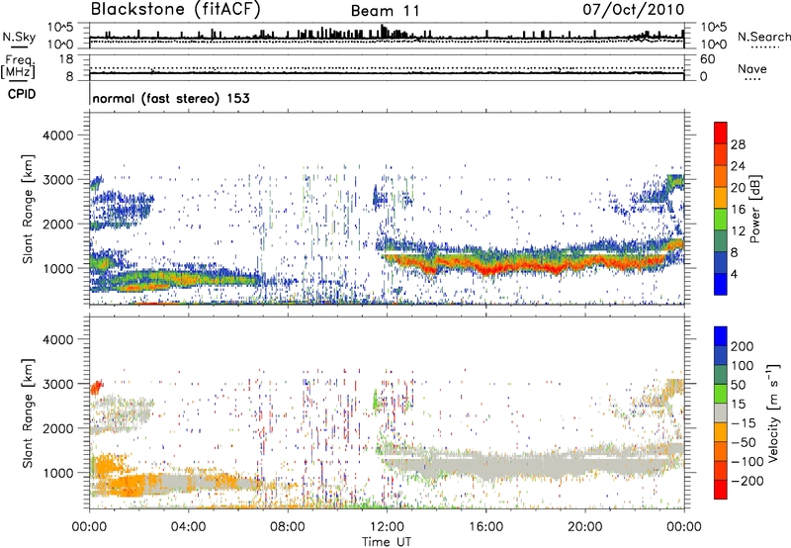Click the "4000" tick on the power panel

point(57,136)
